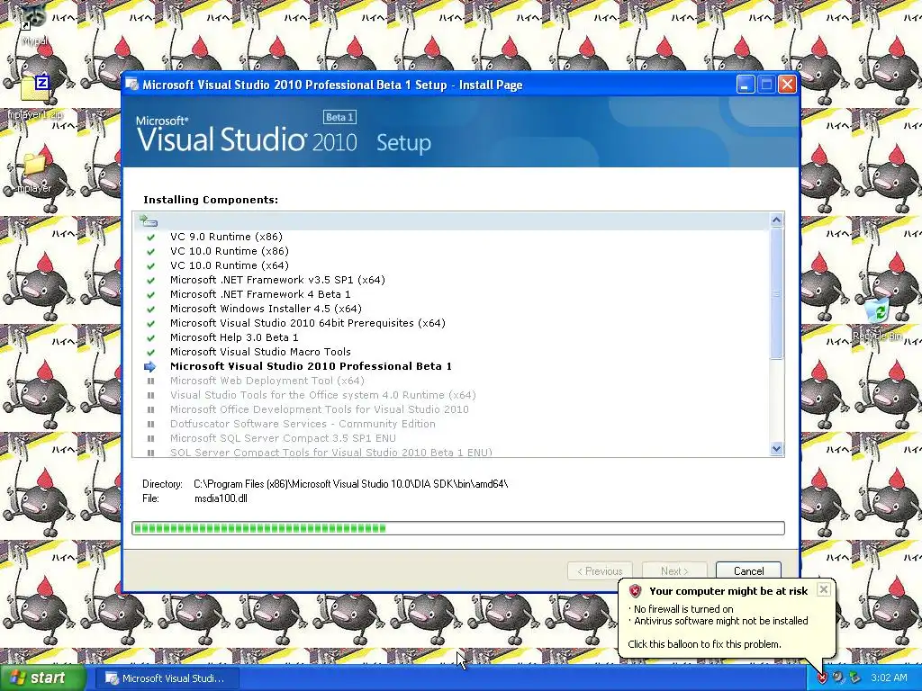This screenshot has height=691, width=922.
Task: Click the green installation progress bar
Action: tap(458, 528)
